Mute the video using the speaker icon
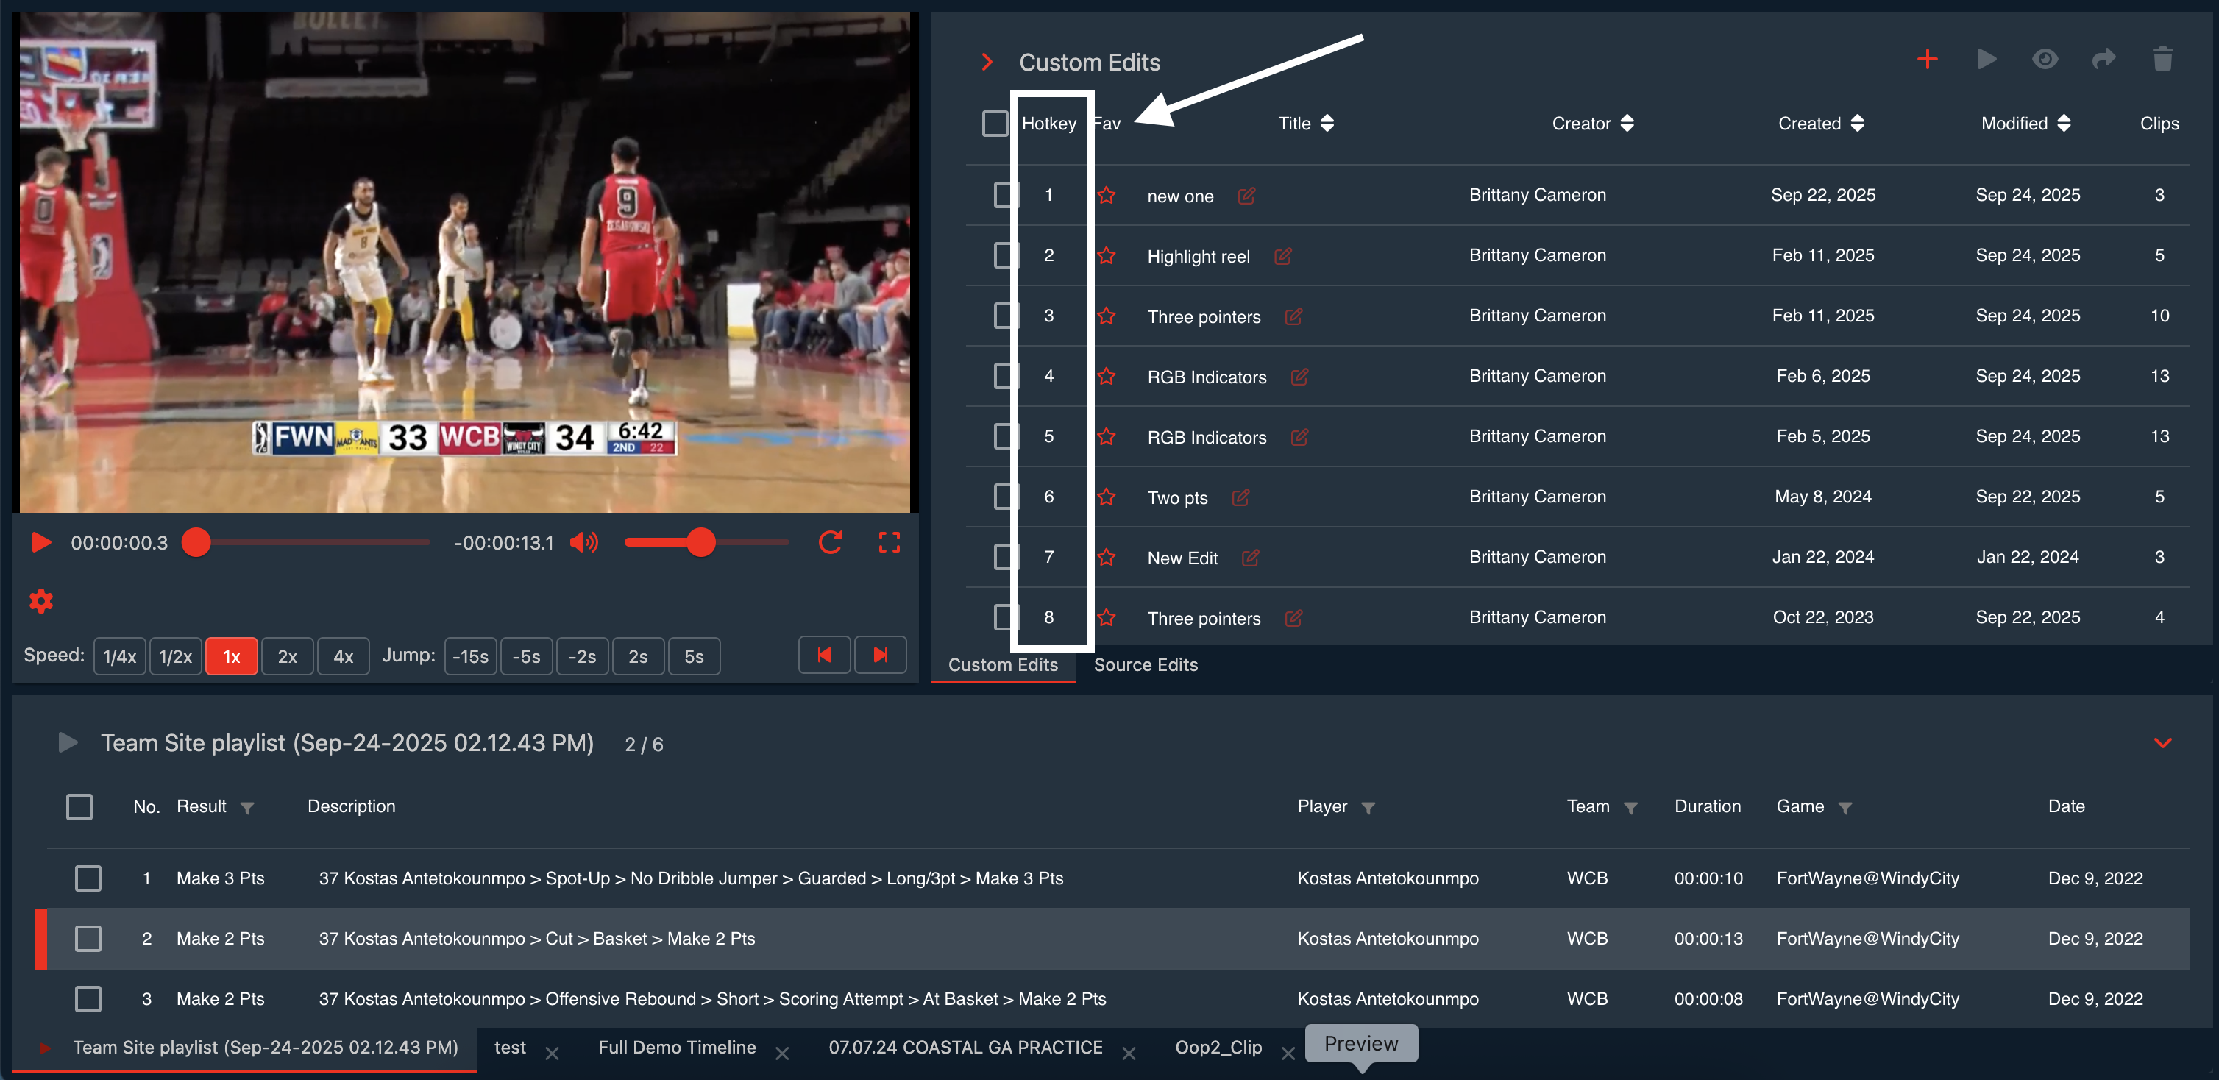 pos(583,543)
